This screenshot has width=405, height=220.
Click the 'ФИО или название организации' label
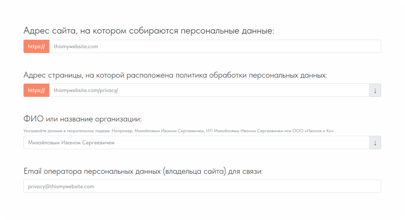pos(83,119)
